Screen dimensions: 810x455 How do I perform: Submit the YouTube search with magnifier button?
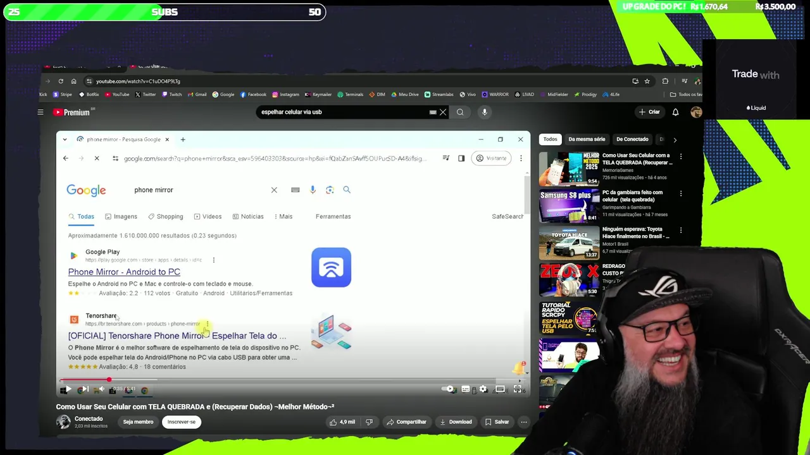coord(460,112)
